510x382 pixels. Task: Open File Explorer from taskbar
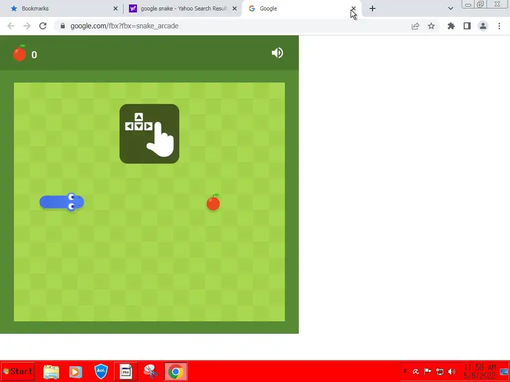pyautogui.click(x=51, y=372)
